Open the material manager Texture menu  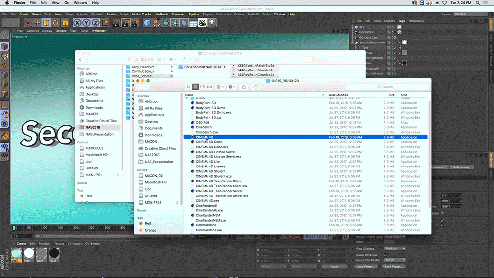tap(58, 244)
